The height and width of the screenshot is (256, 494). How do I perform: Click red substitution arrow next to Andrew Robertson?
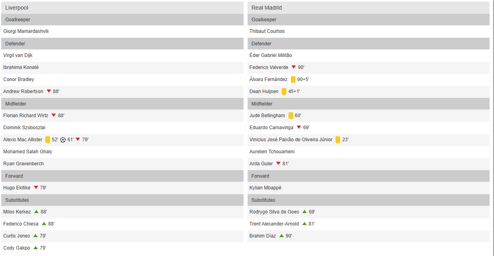49,91
